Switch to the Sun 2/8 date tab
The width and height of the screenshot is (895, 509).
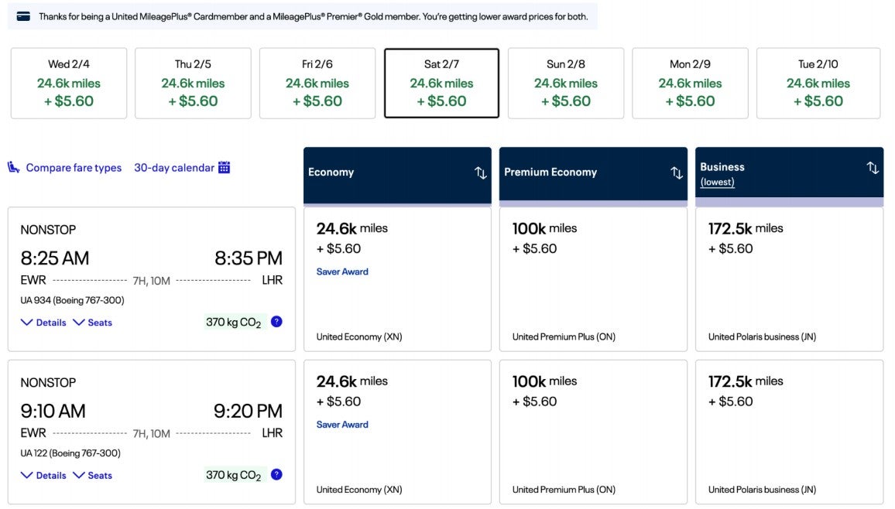click(565, 83)
